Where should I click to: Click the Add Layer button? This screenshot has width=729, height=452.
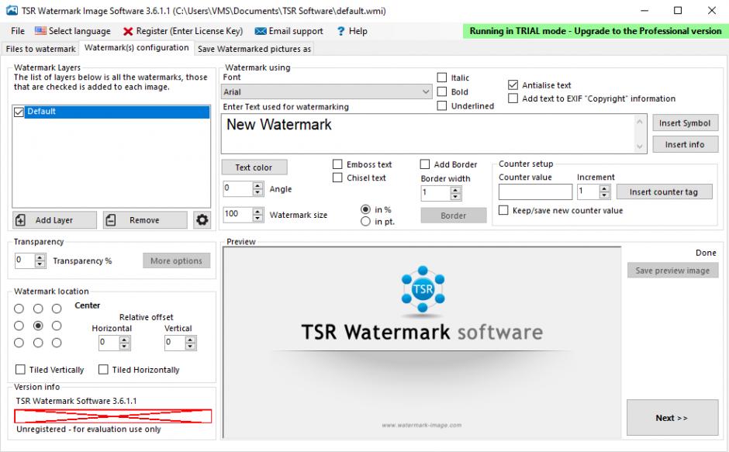(x=54, y=220)
